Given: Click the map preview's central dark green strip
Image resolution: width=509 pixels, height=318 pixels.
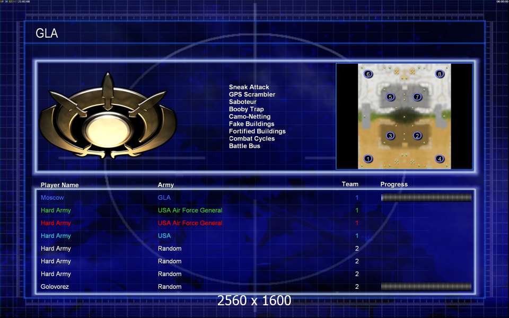Looking at the screenshot, I should [x=404, y=115].
